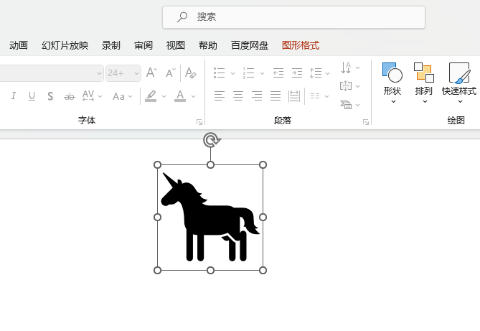Viewport: 480px width, 331px height.
Task: Click the rotation handle above unicorn
Action: [211, 140]
